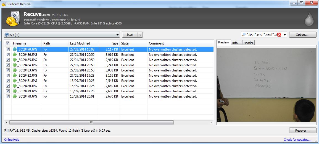The height and width of the screenshot is (144, 319).
Task: Click the SD drive icon in drive selector
Action: (7, 35)
